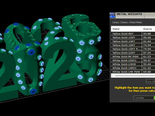The height and width of the screenshot is (116, 155).
Task: Click the 61.32 grams value
Action: [x=147, y=68]
